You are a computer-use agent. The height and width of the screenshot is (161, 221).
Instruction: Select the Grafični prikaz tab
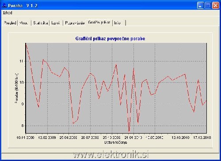99,23
